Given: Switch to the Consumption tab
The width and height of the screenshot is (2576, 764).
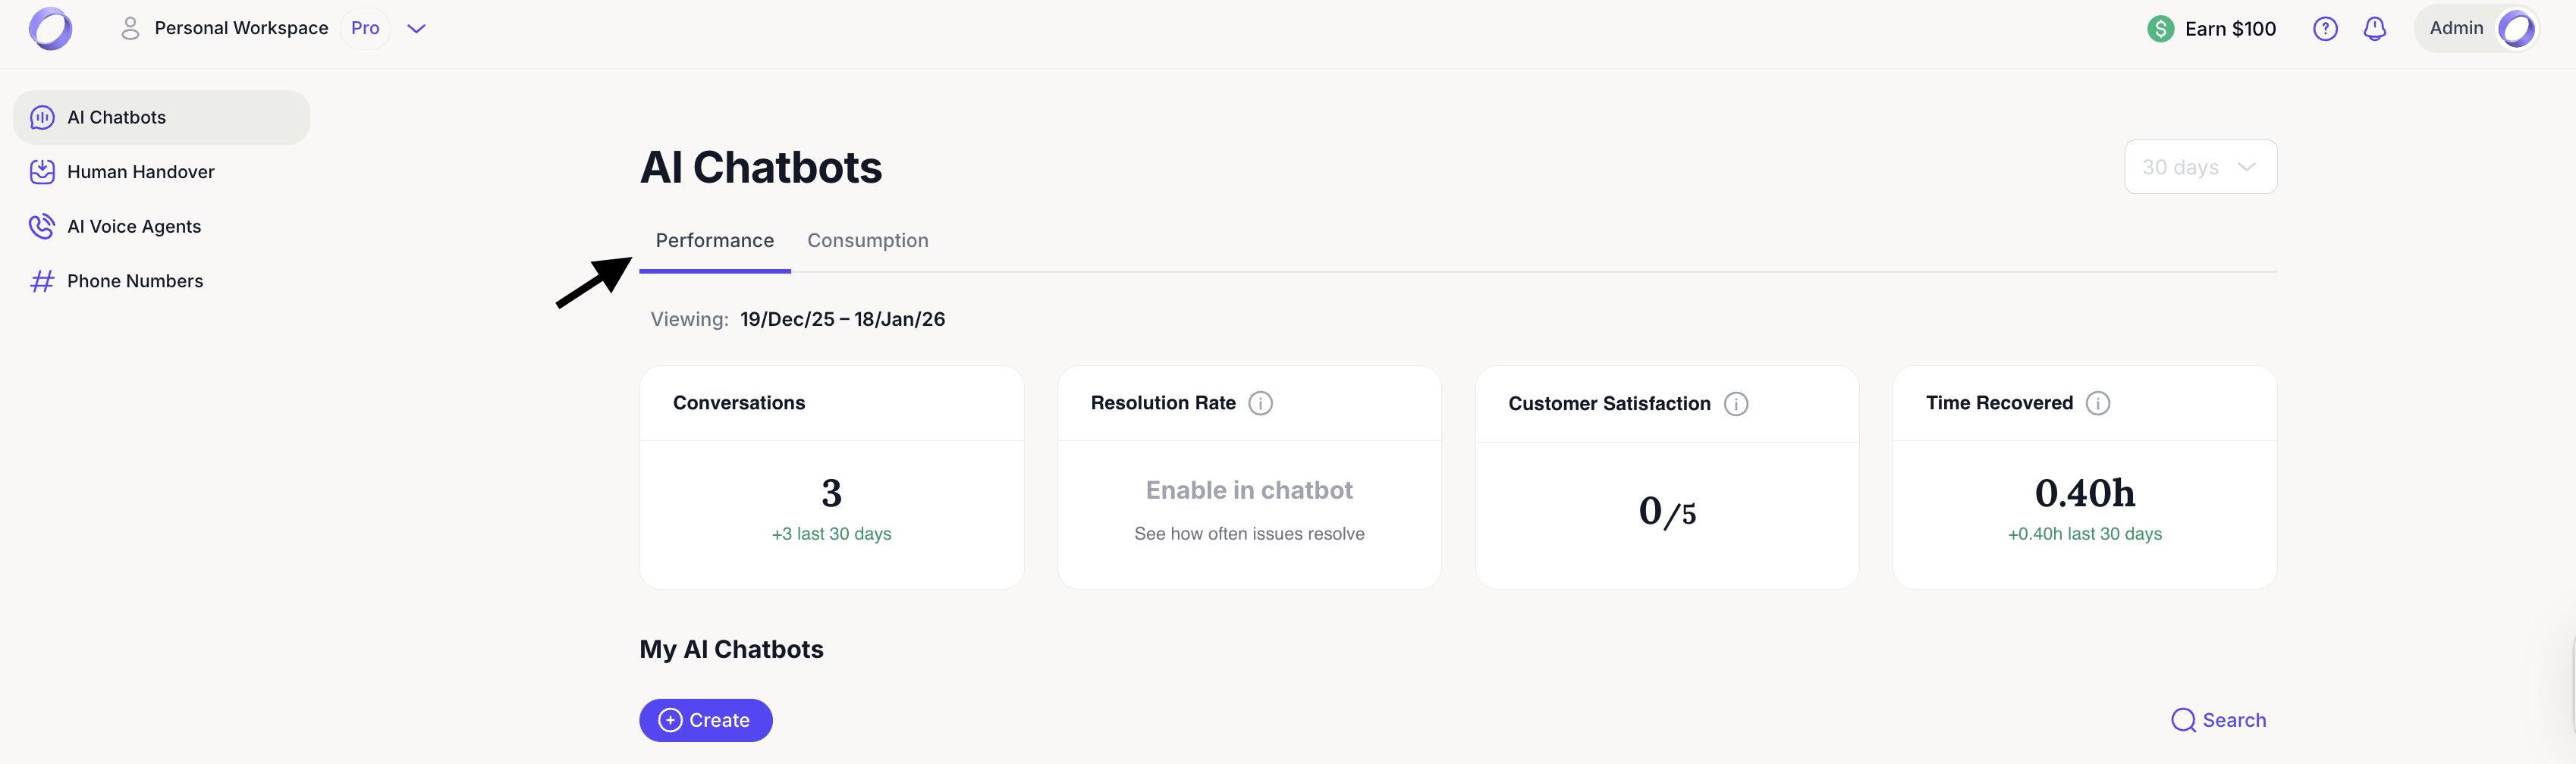Looking at the screenshot, I should click(x=867, y=241).
